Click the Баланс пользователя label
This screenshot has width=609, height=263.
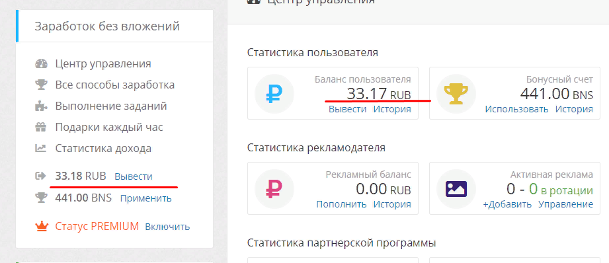(x=363, y=79)
